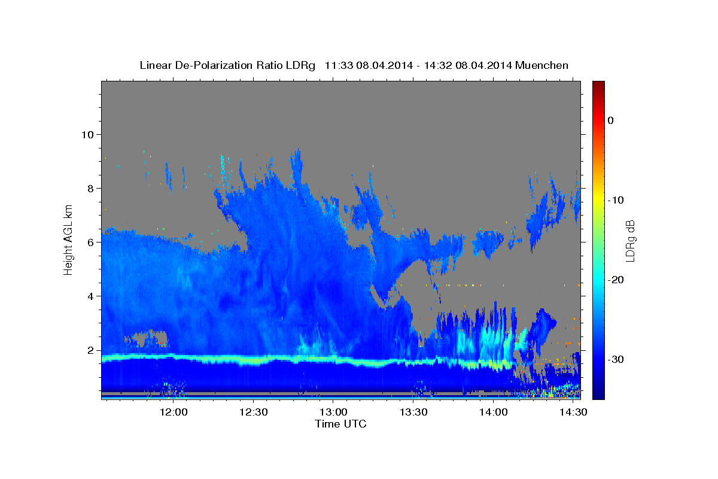Viewport: 718px width, 479px height.
Task: Click the 'Time UTC' axis title
Action: (x=340, y=424)
